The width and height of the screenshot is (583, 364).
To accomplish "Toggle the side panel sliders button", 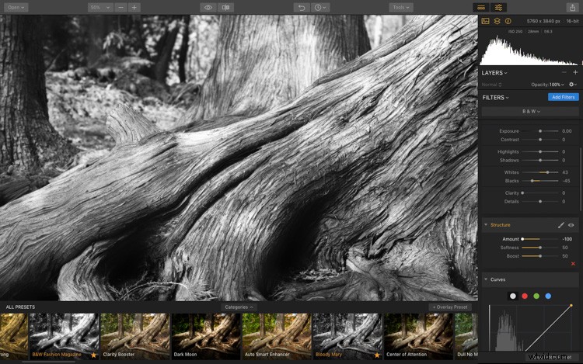I will tap(498, 8).
